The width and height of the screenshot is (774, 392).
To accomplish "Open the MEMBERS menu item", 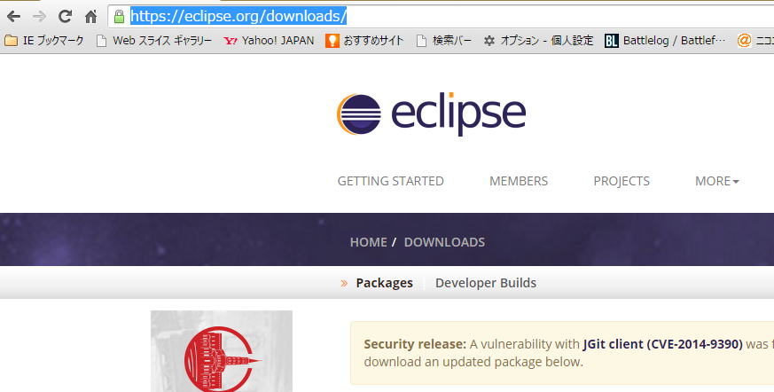I will pos(519,181).
